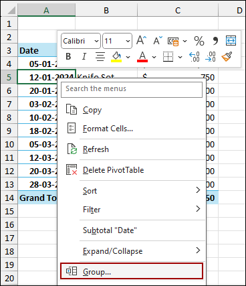Open borders dropdown arrow
Image resolution: width=246 pixels, height=286 pixels.
pyautogui.click(x=180, y=57)
